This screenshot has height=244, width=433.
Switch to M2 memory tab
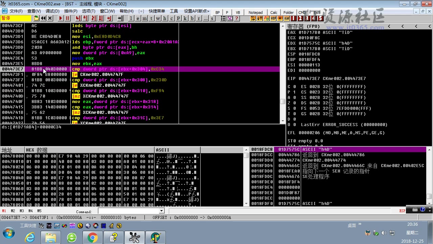click(13, 211)
